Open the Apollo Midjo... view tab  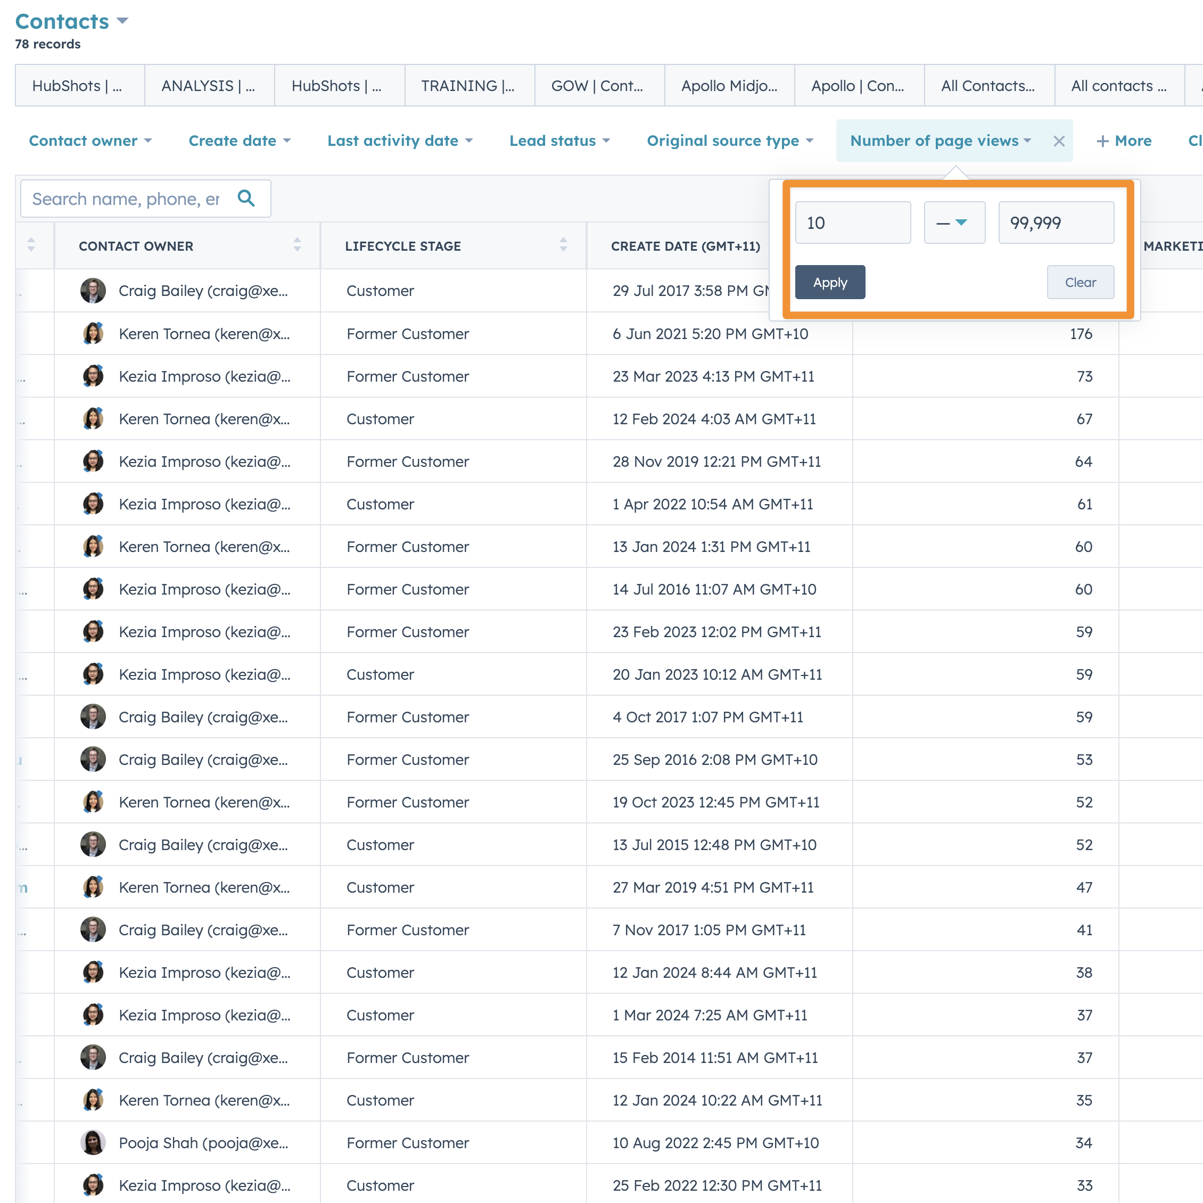coord(729,86)
